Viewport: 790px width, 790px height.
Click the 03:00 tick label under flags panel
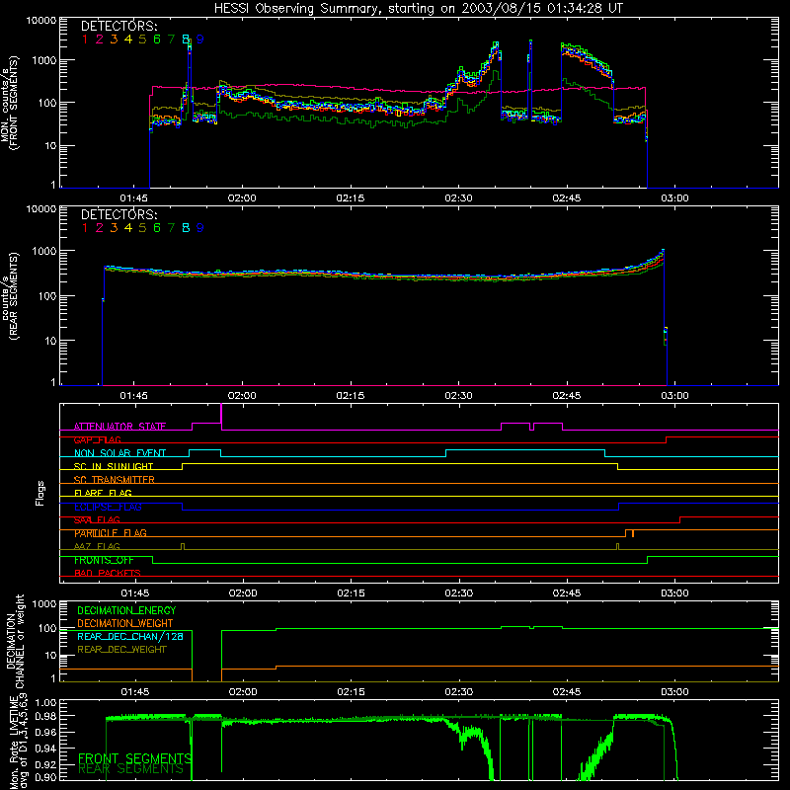point(674,593)
